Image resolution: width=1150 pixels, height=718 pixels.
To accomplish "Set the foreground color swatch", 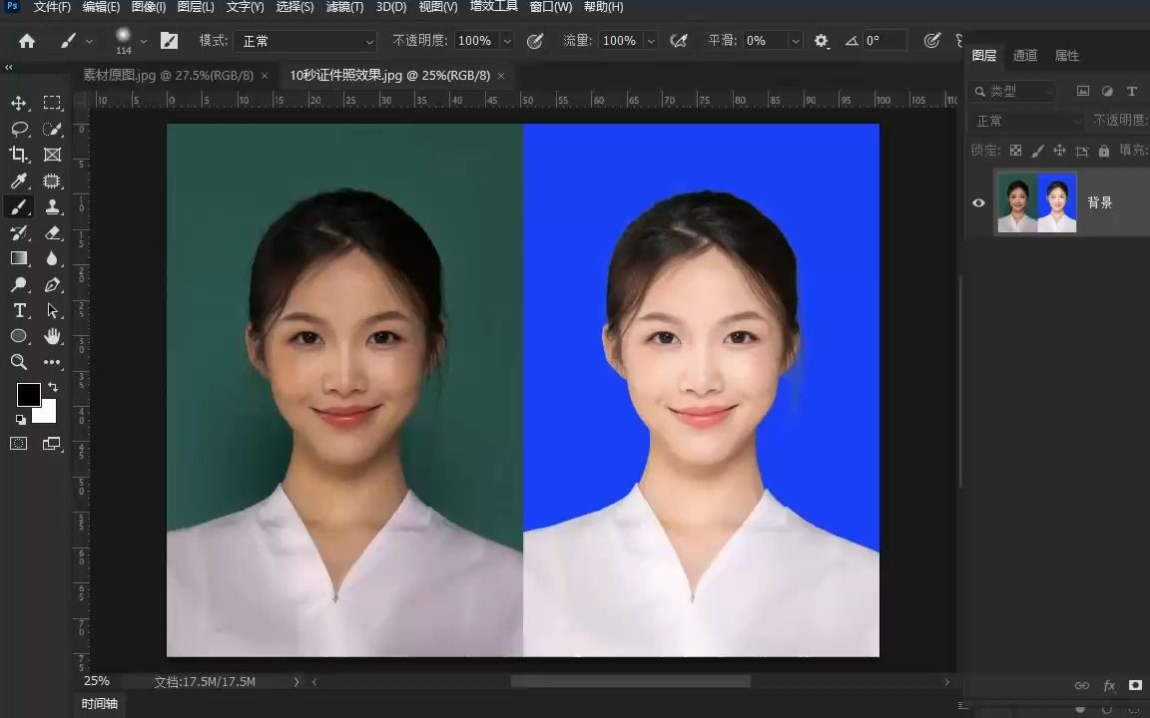I will pyautogui.click(x=29, y=396).
